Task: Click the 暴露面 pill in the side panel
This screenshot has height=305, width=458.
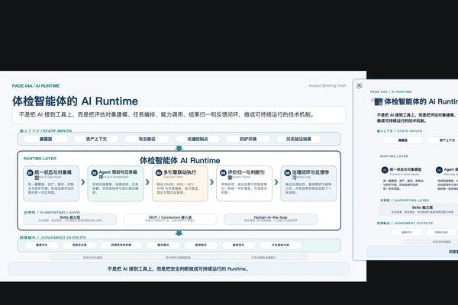Action: point(403,140)
